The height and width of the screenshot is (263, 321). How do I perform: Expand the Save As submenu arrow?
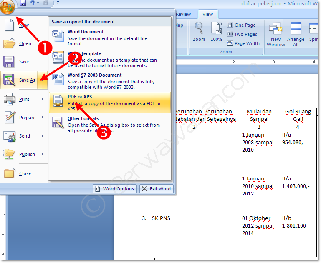pyautogui.click(x=43, y=80)
